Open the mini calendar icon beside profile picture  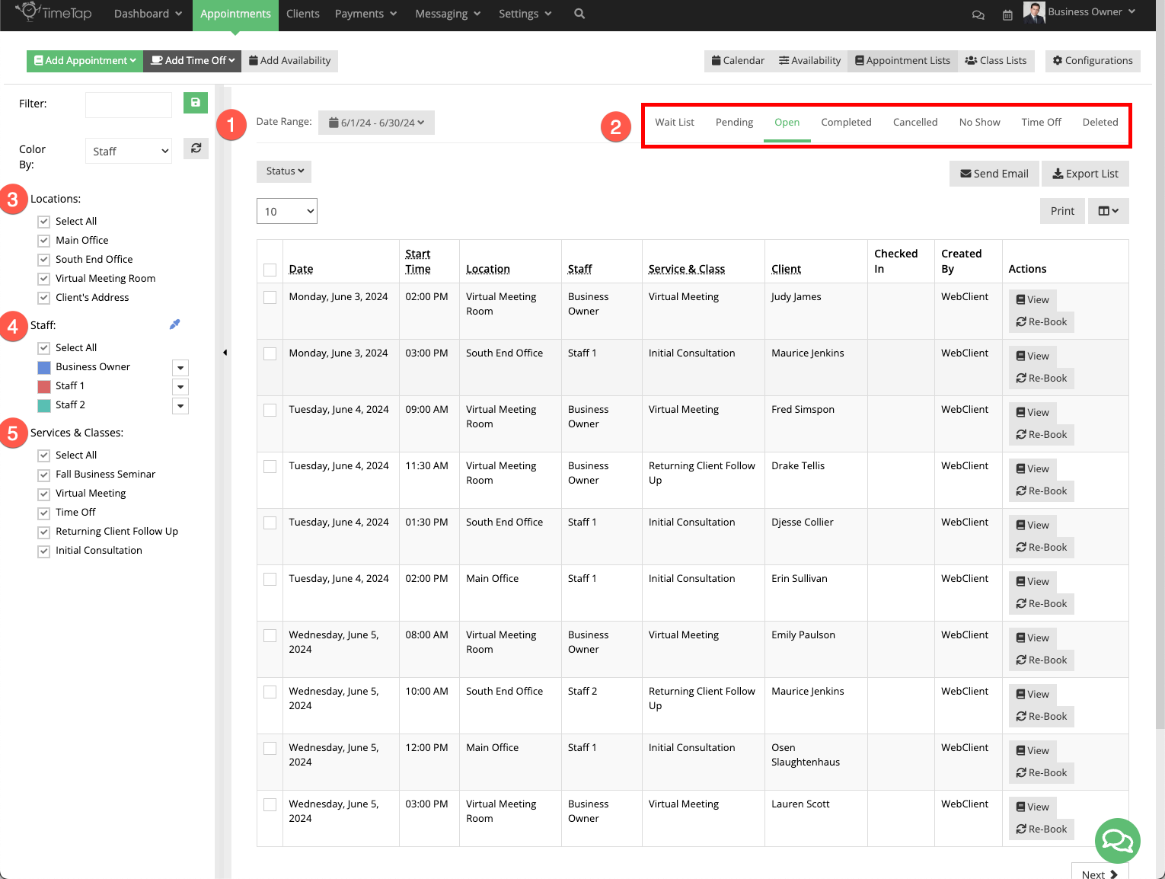coord(1007,14)
